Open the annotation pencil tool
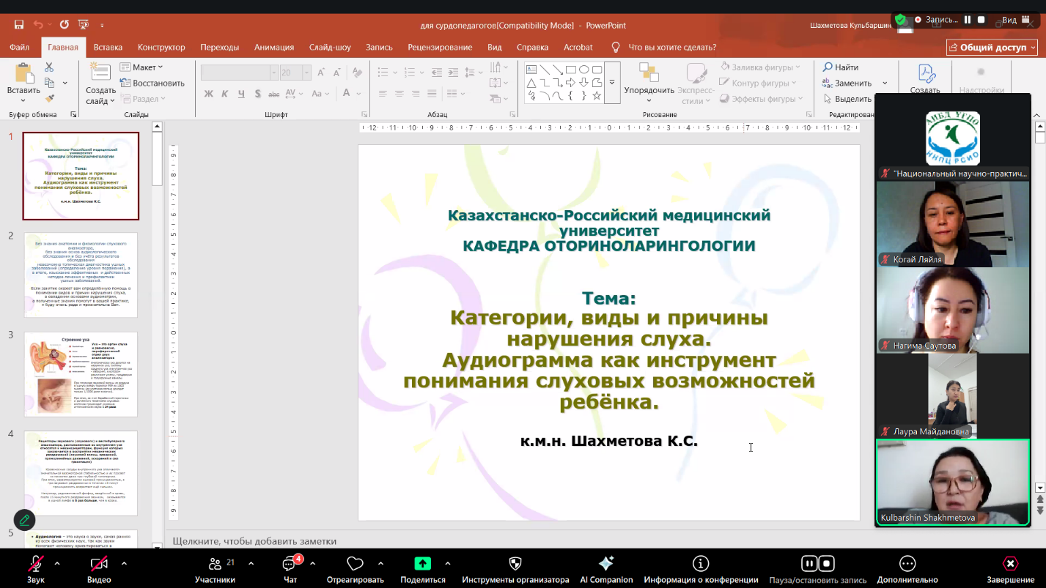Image resolution: width=1046 pixels, height=588 pixels. coord(24,520)
